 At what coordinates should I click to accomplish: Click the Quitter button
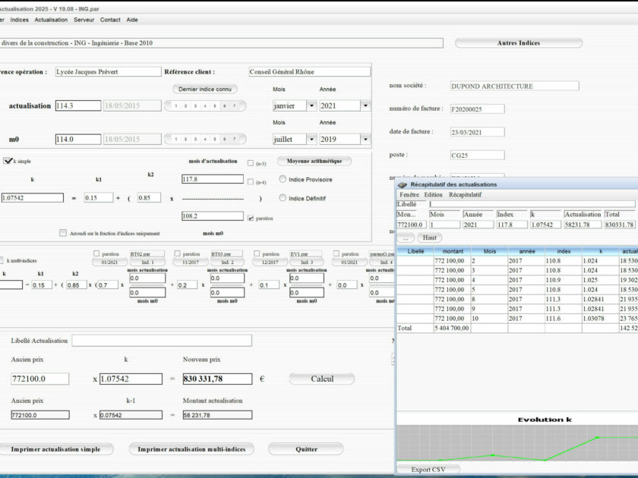tap(306, 449)
